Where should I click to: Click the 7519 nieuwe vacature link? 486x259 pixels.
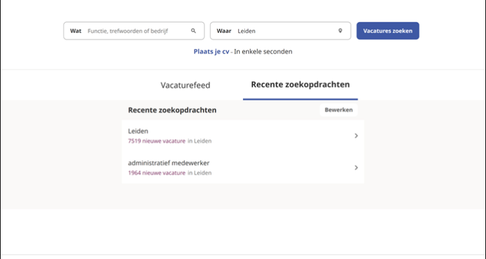click(x=156, y=141)
